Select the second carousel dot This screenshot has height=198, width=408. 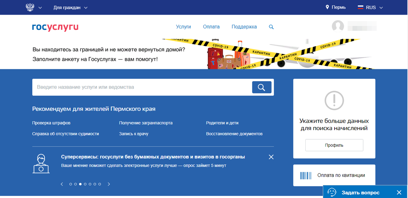pos(75,184)
